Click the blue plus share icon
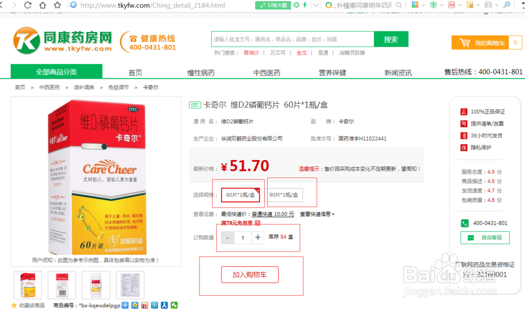Screen dimensions: 525x309 pyautogui.click(x=125, y=305)
